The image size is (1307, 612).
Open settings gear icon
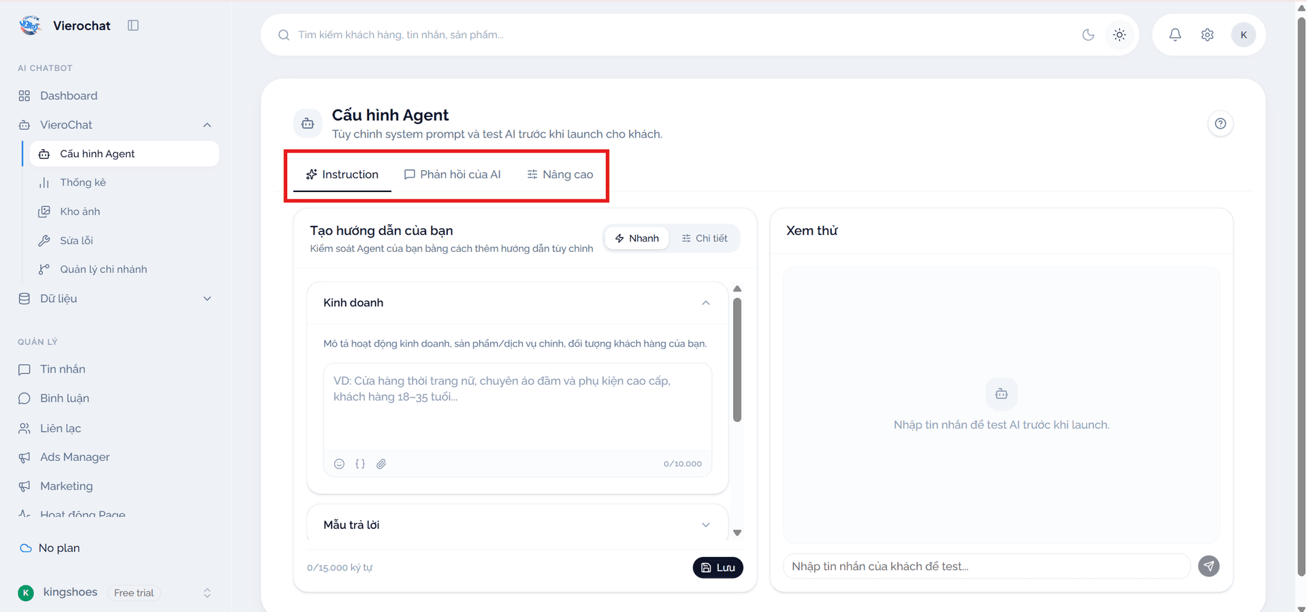point(1208,35)
